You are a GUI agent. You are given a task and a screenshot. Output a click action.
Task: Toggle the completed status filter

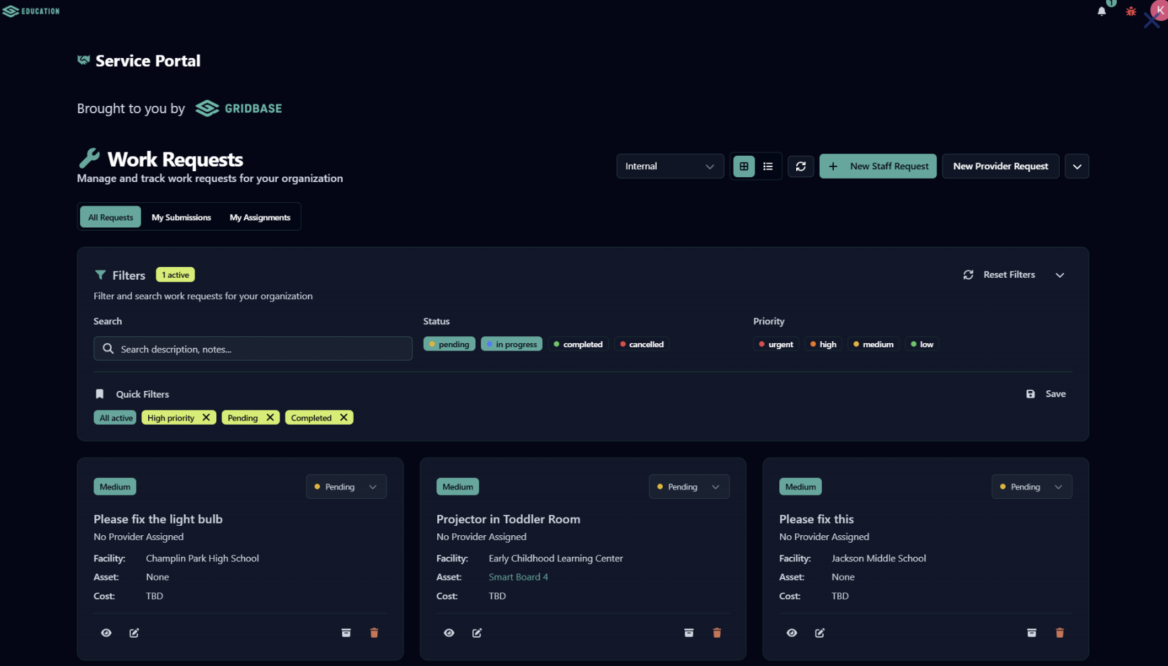tap(578, 344)
